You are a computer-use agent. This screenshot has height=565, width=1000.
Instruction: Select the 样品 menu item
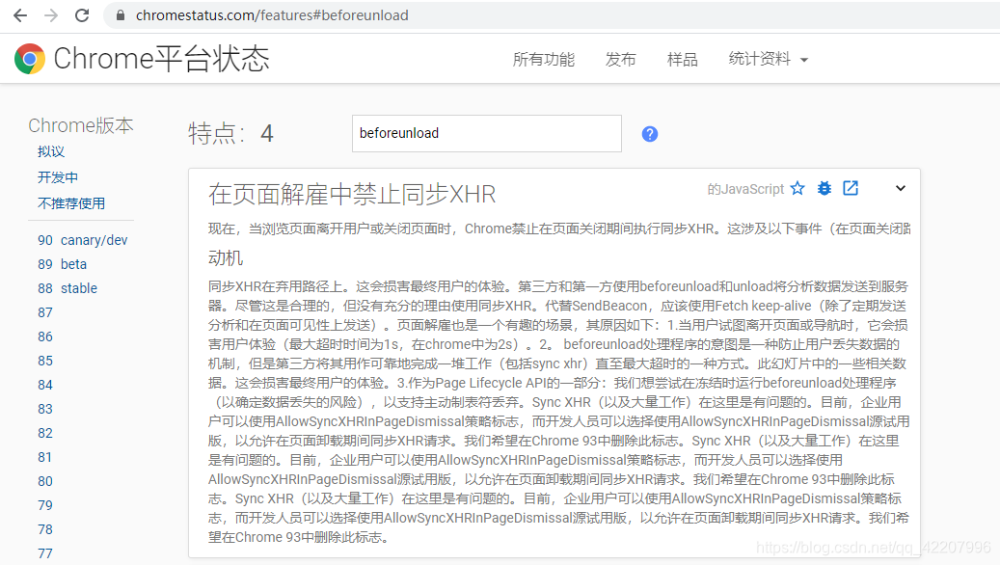coord(682,59)
